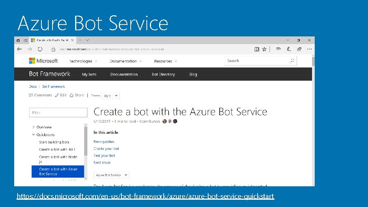Select Create a bot with .NET
Screen dimensions: 368x207
(57, 149)
